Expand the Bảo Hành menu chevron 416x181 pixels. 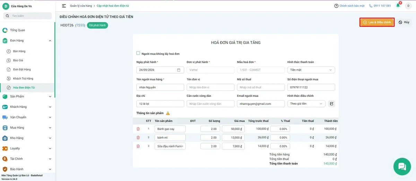pyautogui.click(x=50, y=169)
